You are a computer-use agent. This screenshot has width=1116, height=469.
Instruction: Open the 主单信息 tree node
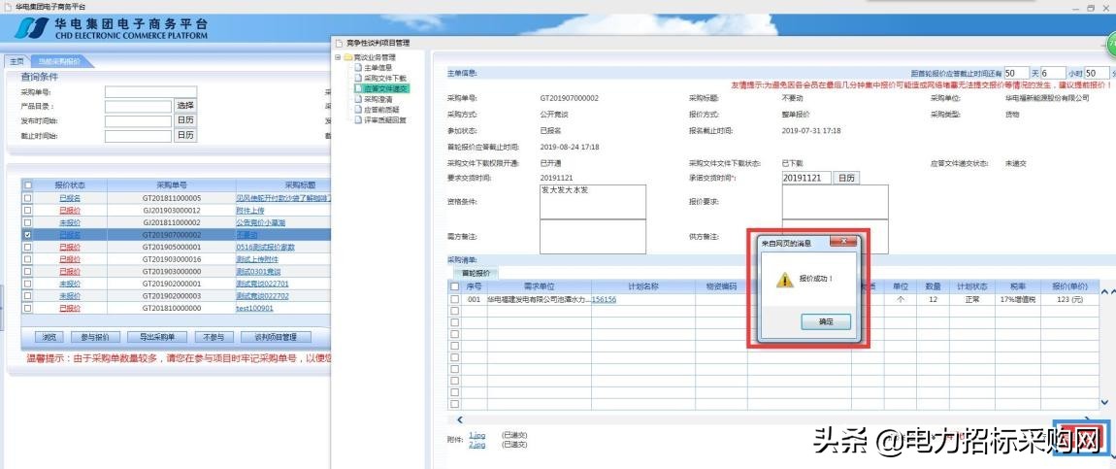377,68
